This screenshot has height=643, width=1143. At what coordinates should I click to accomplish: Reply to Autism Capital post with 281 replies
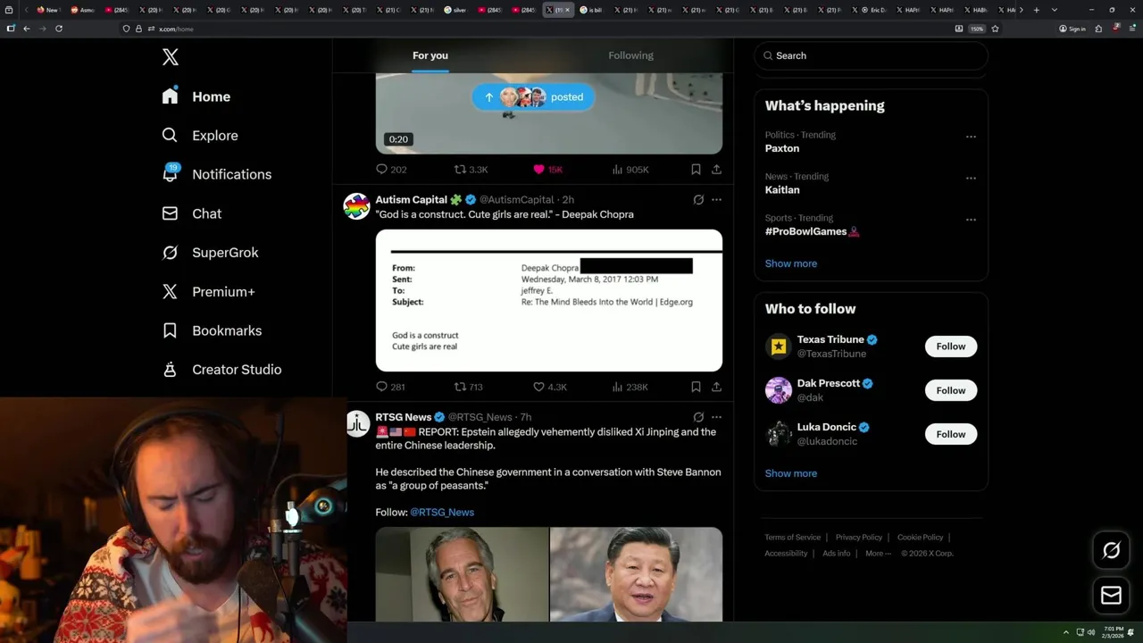point(390,387)
